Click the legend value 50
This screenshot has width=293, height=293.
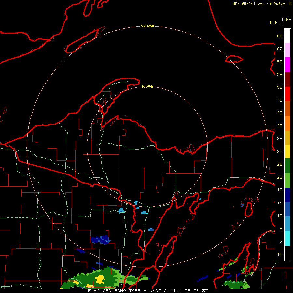[x=280, y=87]
